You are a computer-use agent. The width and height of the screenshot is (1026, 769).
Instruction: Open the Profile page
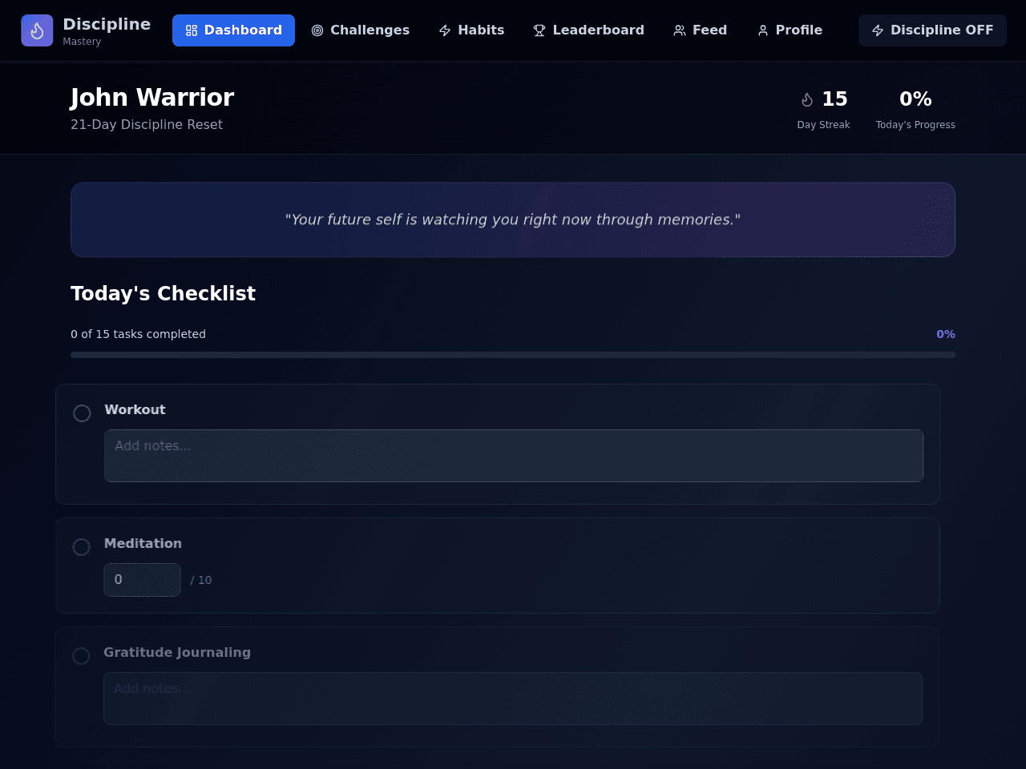(x=790, y=30)
